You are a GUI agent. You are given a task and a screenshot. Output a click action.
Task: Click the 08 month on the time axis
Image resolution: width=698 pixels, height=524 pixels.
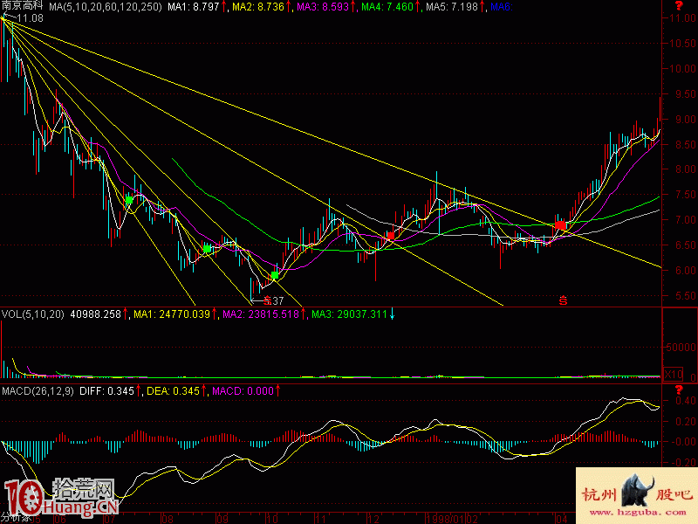168,519
